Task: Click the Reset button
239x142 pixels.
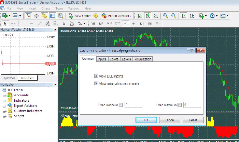Action: point(193,120)
